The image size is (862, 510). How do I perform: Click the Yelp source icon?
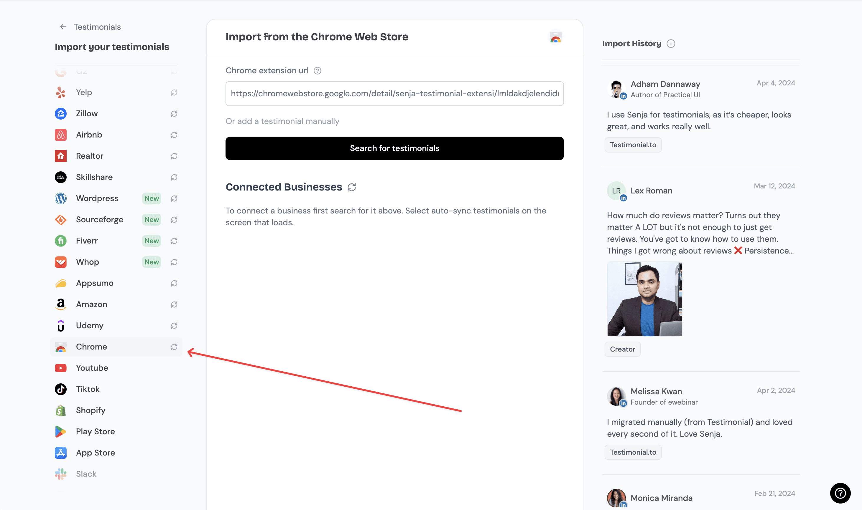point(61,92)
